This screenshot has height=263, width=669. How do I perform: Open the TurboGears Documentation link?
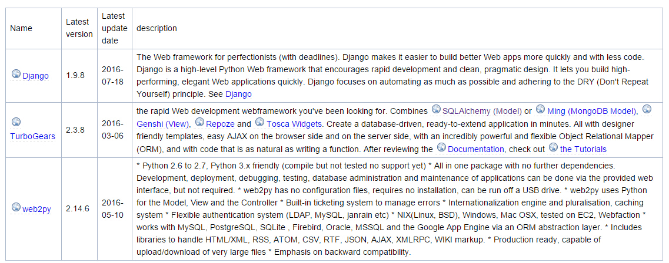[476, 150]
